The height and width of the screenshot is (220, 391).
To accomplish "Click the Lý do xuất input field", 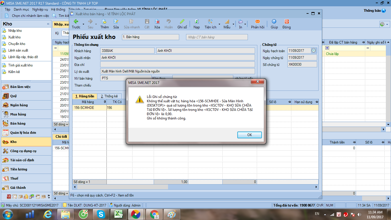I will 177,71.
